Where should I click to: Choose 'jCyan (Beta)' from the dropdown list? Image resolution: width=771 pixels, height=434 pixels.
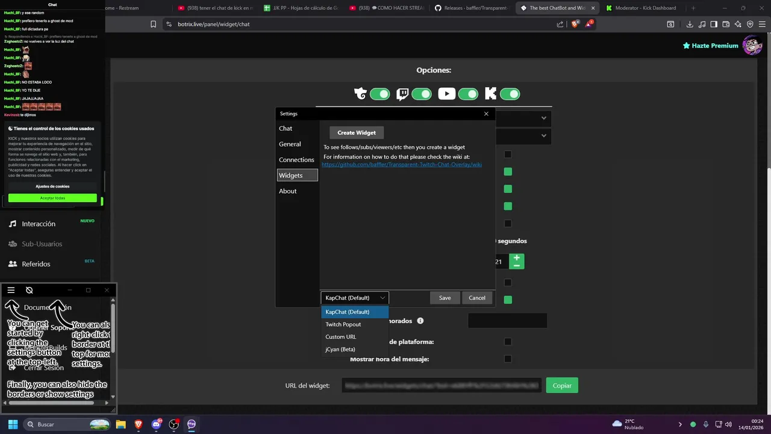pyautogui.click(x=355, y=349)
